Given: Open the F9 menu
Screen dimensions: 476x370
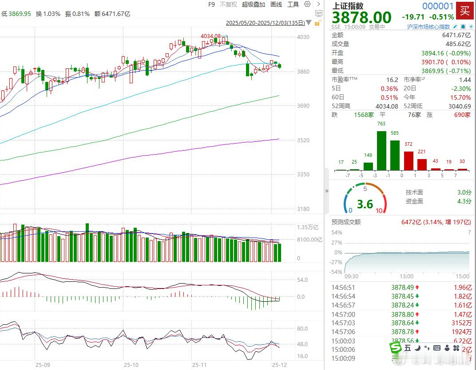Looking at the screenshot, I should coord(211,4).
